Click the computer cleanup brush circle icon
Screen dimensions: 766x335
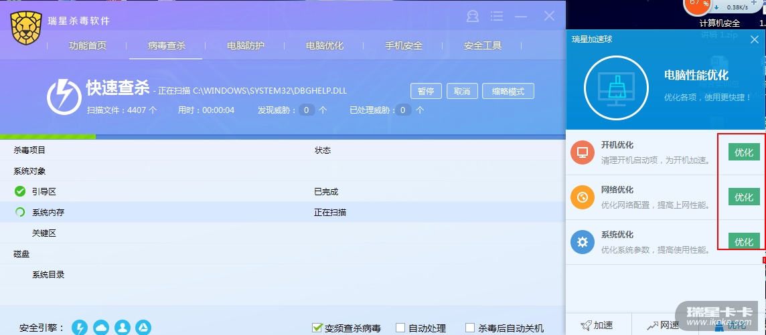[617, 89]
